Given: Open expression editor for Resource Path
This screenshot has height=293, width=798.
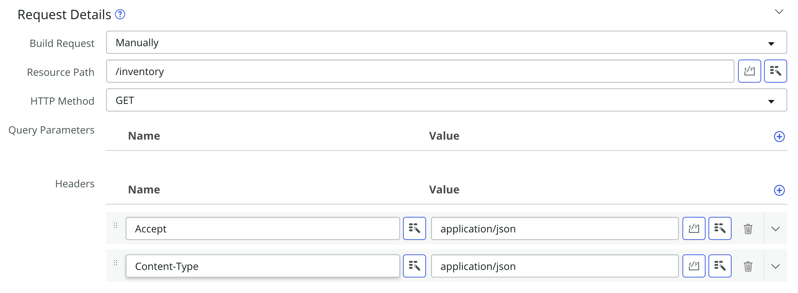Looking at the screenshot, I should tap(750, 71).
